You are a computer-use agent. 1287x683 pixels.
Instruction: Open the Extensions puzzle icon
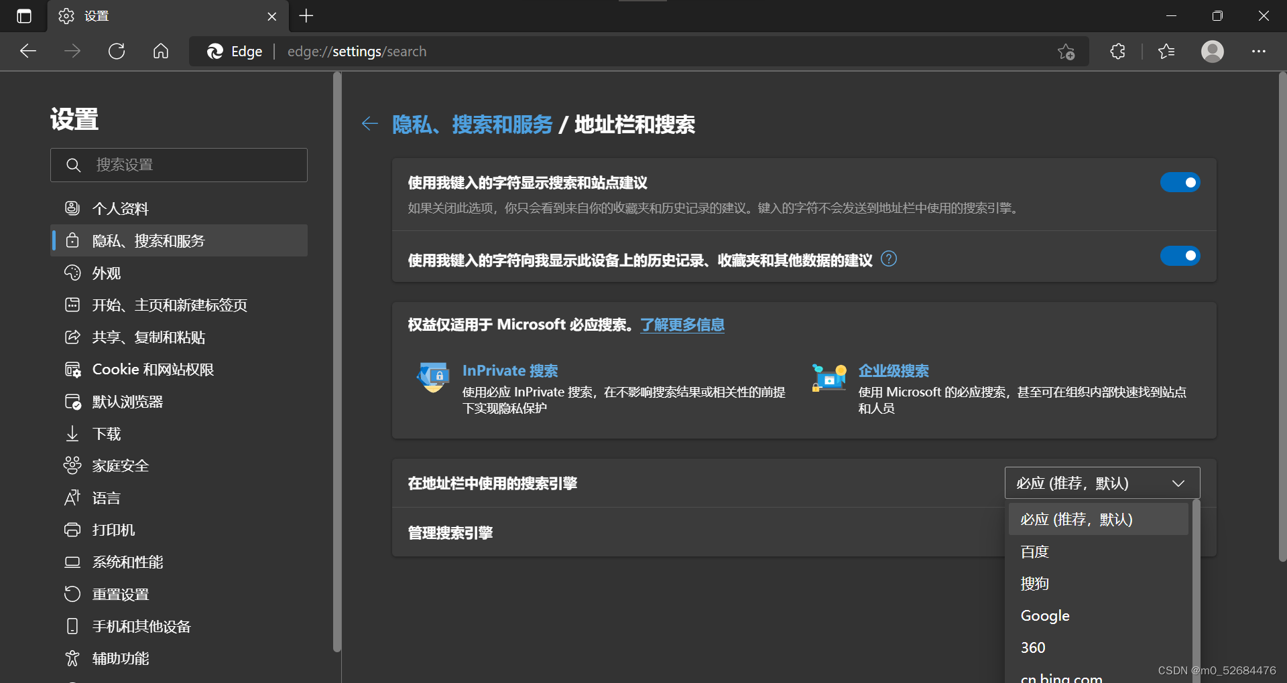pos(1117,52)
